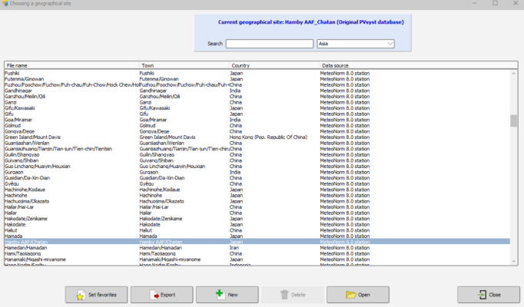Click the green plus New icon
524x307 pixels.
click(219, 294)
